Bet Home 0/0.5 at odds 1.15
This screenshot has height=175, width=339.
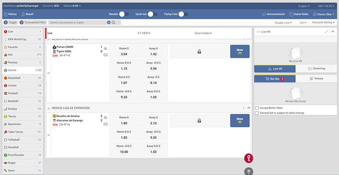click(124, 66)
